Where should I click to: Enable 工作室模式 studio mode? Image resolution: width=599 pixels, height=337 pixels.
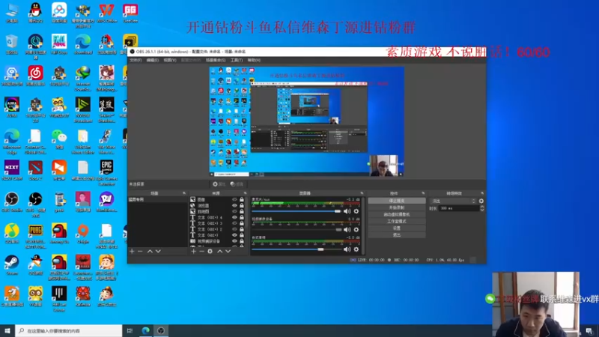tap(397, 221)
